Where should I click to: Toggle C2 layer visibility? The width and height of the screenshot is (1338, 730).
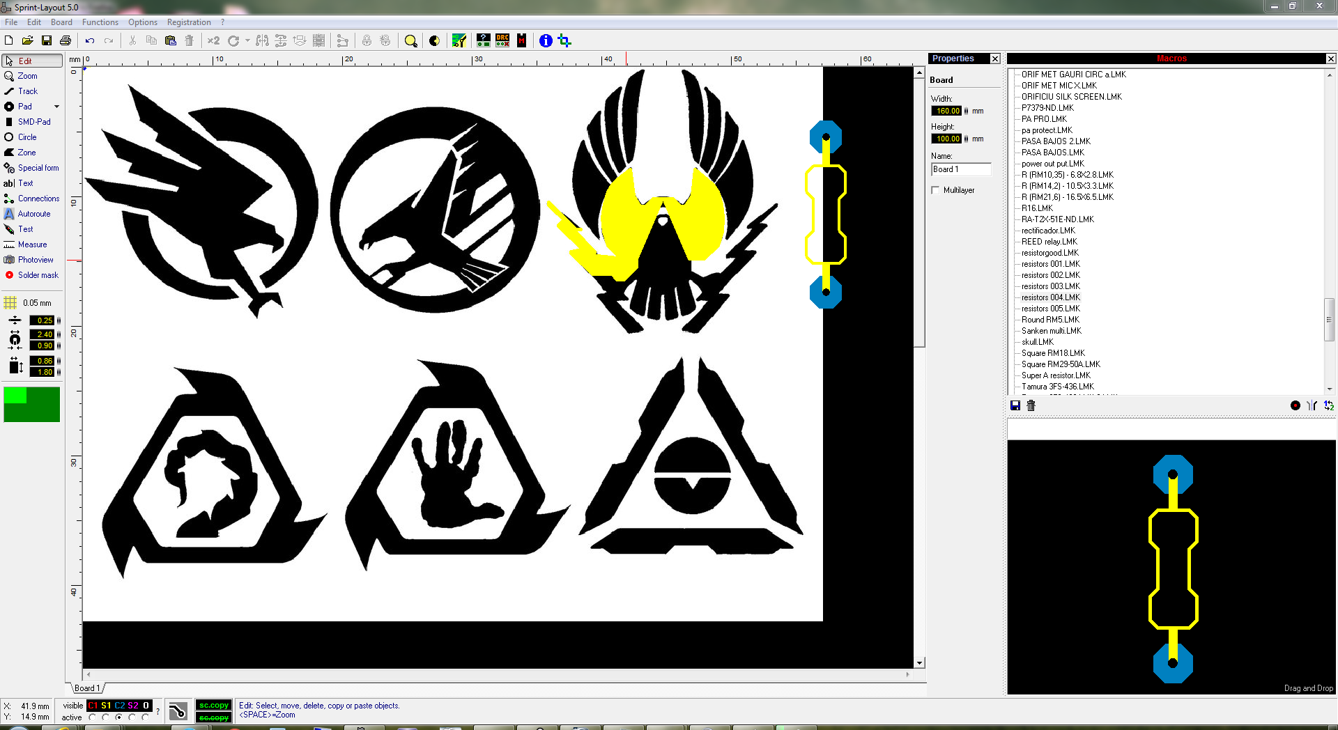coord(120,706)
